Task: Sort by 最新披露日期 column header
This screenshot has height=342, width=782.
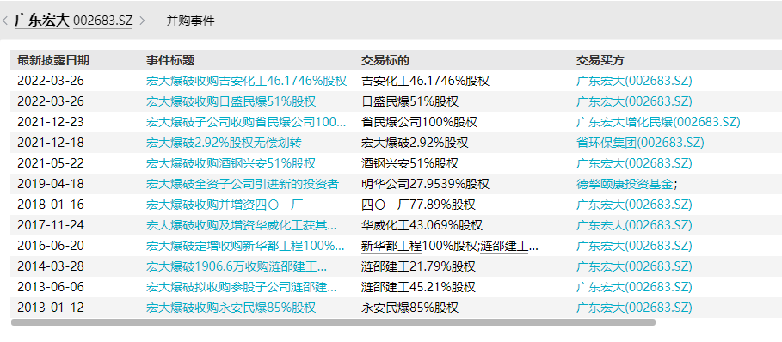Action: (x=53, y=61)
